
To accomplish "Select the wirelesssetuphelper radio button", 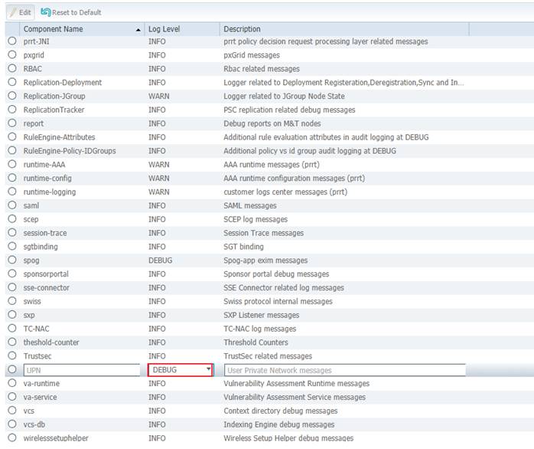I will (12, 438).
